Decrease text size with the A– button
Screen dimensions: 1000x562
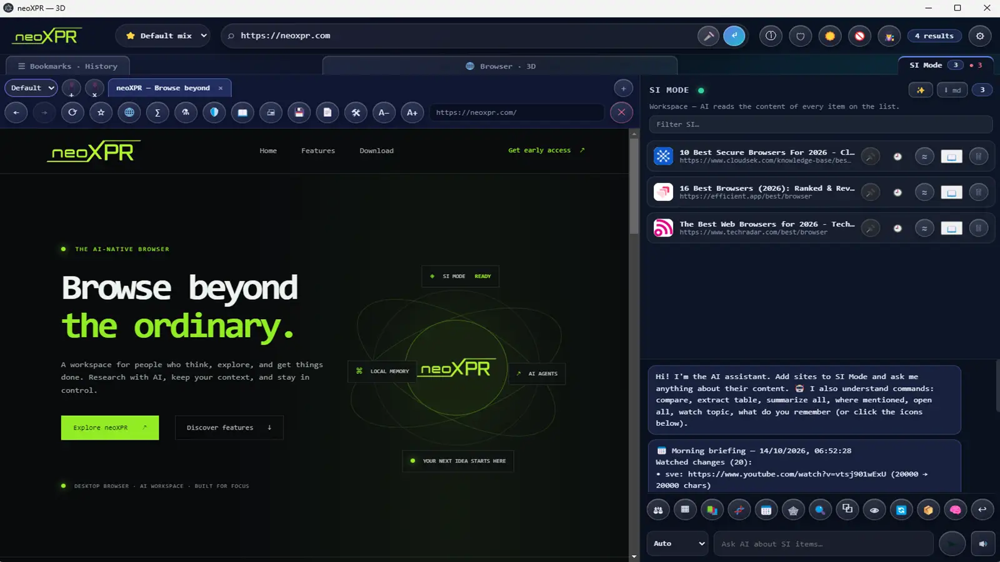pyautogui.click(x=384, y=112)
